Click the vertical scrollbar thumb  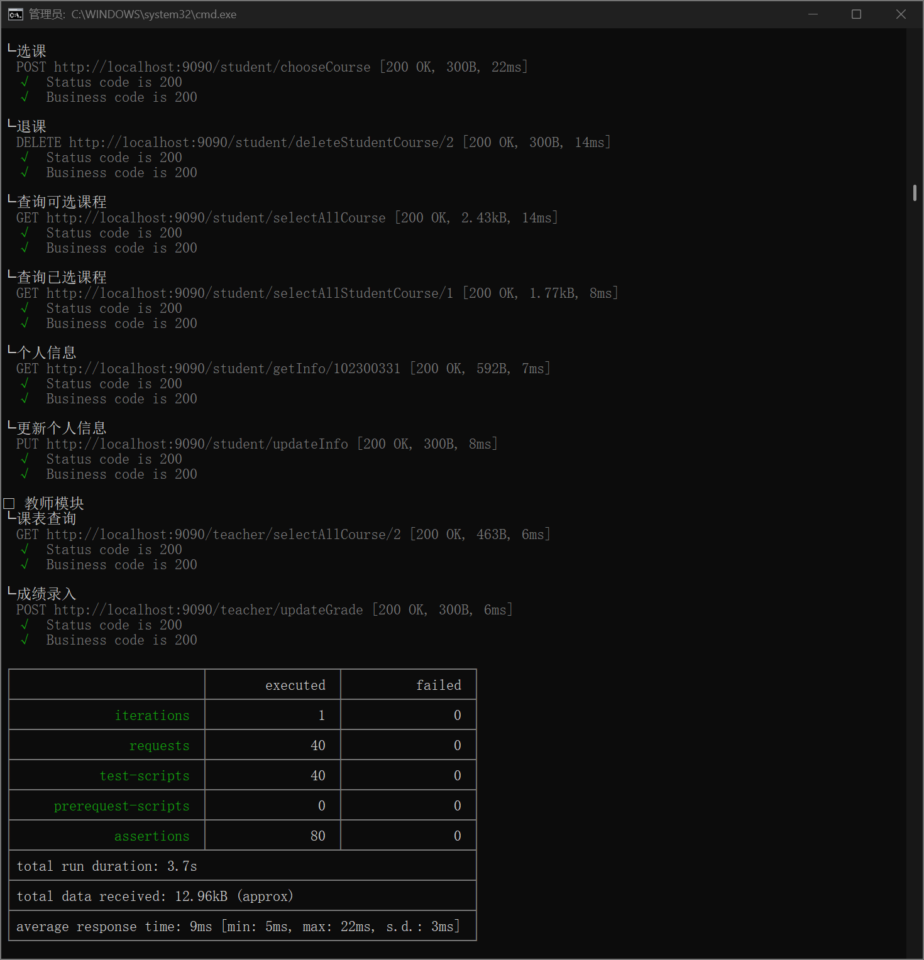coord(915,193)
